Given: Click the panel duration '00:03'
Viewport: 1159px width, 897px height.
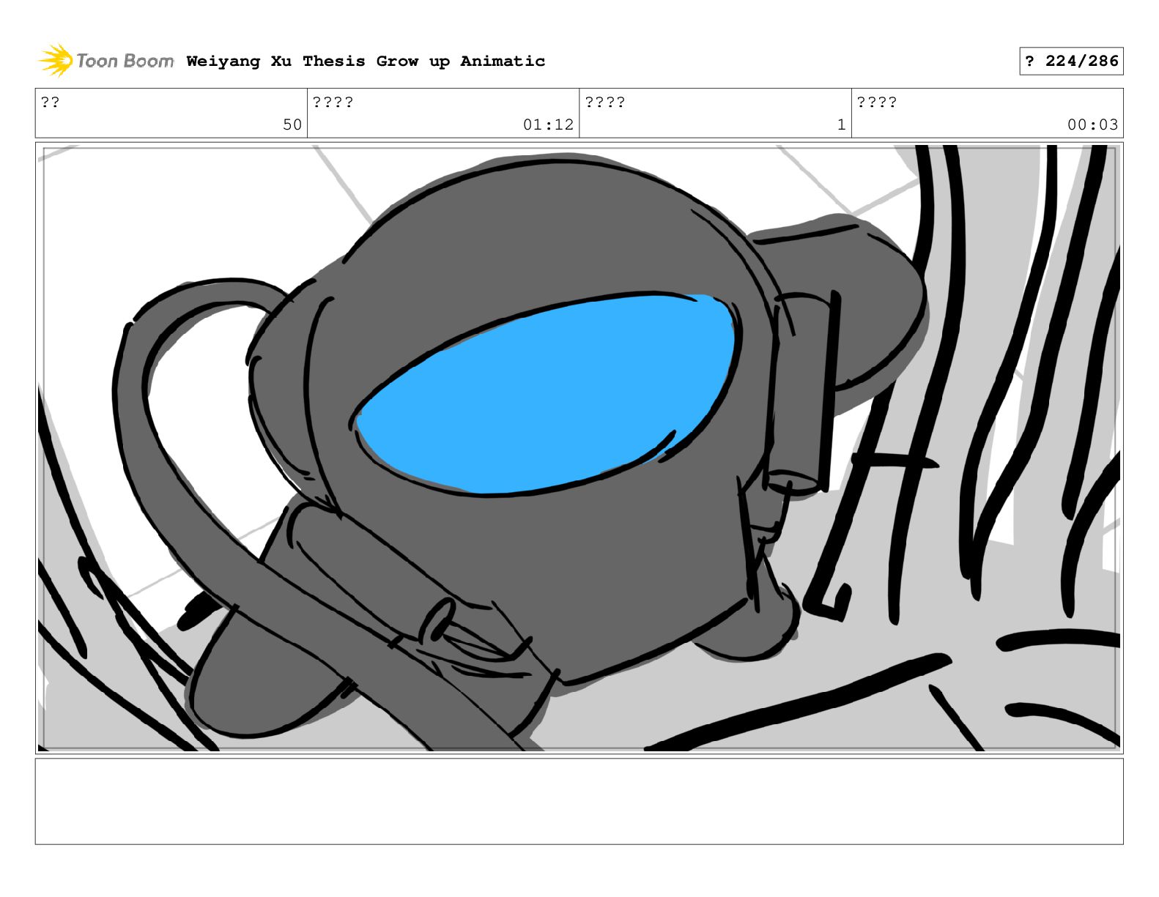Looking at the screenshot, I should point(1092,124).
